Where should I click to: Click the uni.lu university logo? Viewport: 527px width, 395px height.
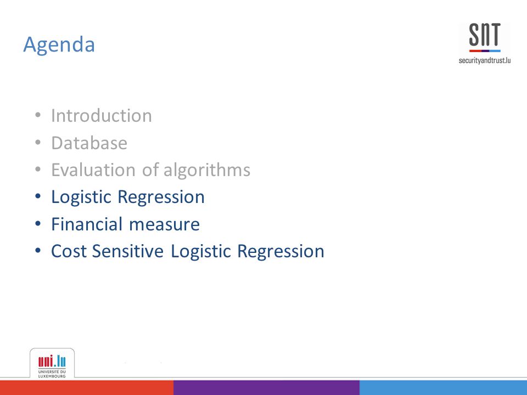coord(52,364)
